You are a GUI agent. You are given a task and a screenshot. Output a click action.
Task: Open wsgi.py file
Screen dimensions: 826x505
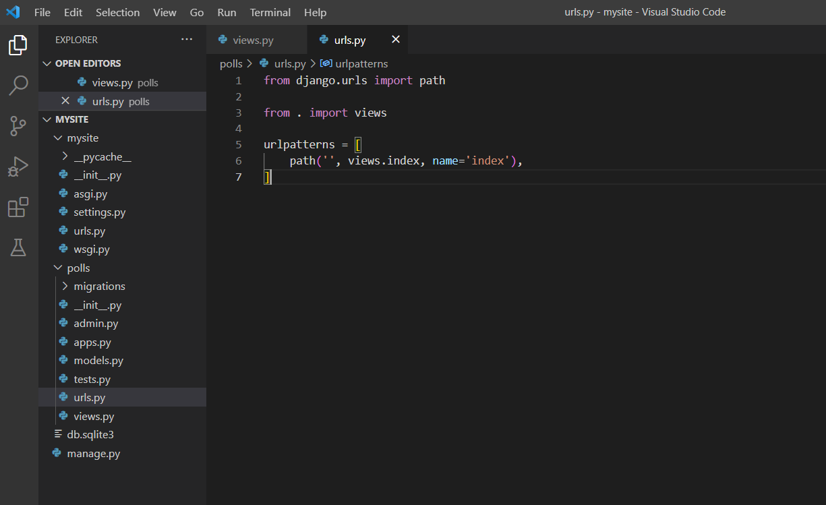tap(122, 249)
